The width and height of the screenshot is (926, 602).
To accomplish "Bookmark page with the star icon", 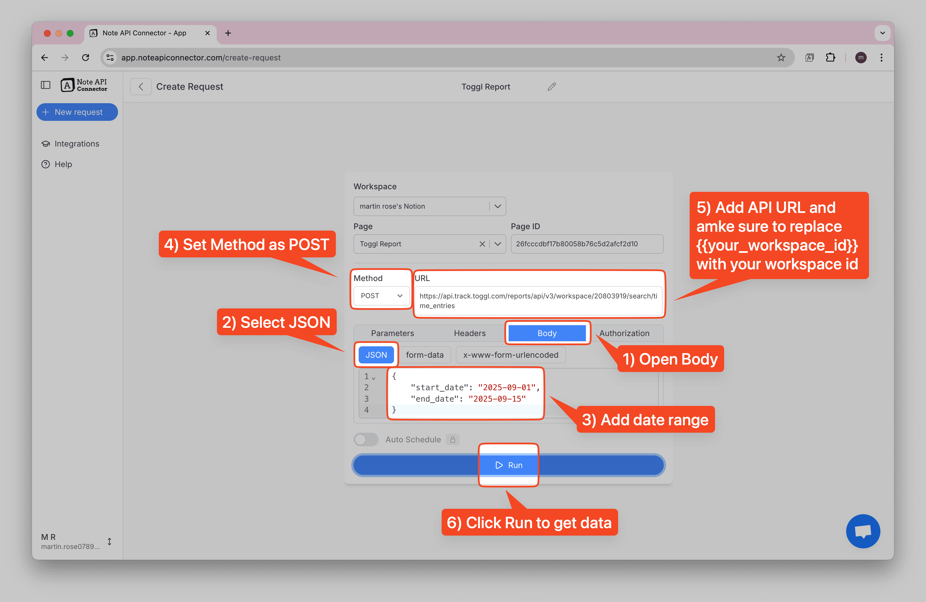I will [x=781, y=58].
